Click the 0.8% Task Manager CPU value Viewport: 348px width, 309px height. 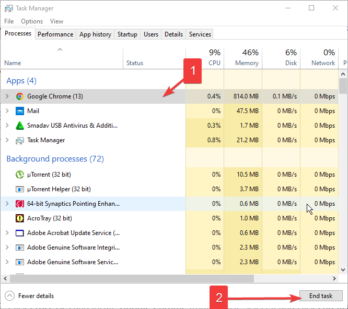click(214, 140)
